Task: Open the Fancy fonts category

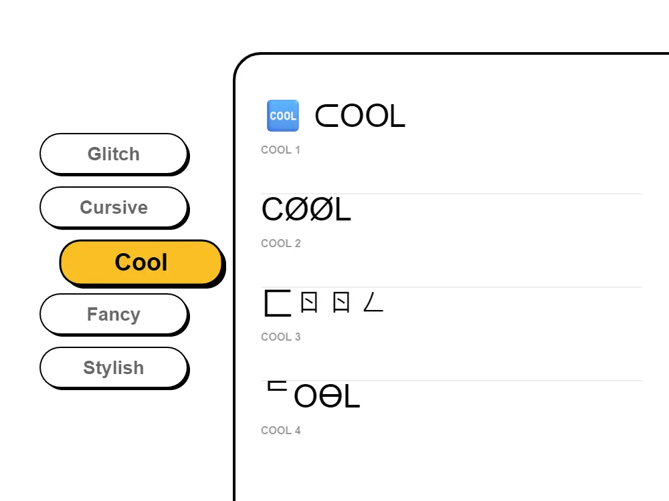Action: click(x=114, y=314)
